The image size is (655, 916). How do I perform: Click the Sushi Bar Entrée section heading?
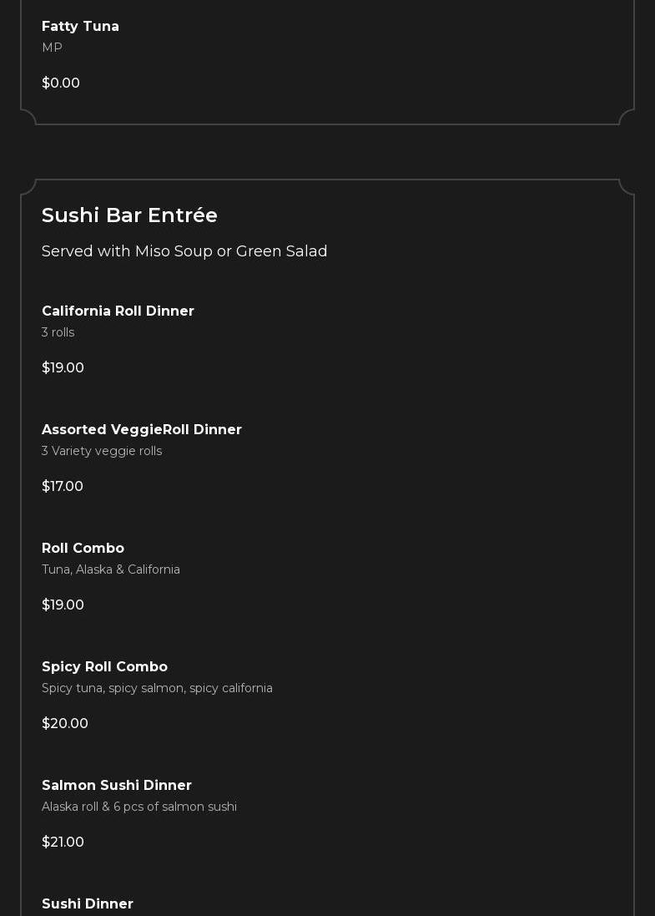click(129, 215)
